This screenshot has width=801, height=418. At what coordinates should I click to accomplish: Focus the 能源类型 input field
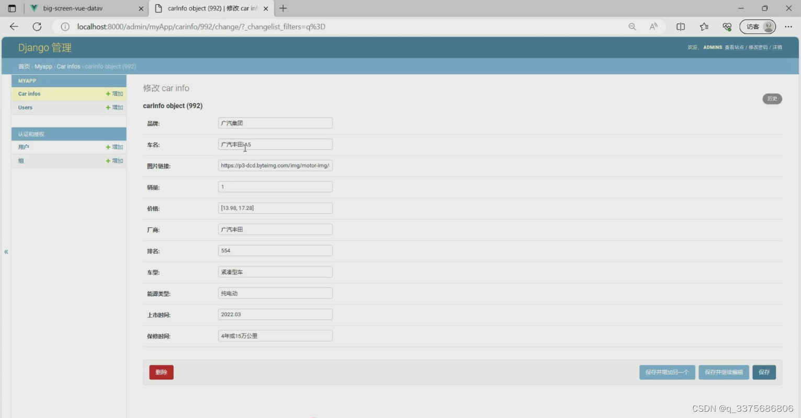click(275, 293)
